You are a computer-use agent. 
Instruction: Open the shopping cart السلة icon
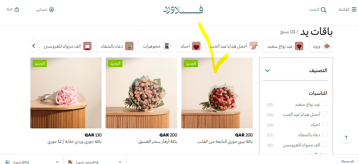[16, 10]
